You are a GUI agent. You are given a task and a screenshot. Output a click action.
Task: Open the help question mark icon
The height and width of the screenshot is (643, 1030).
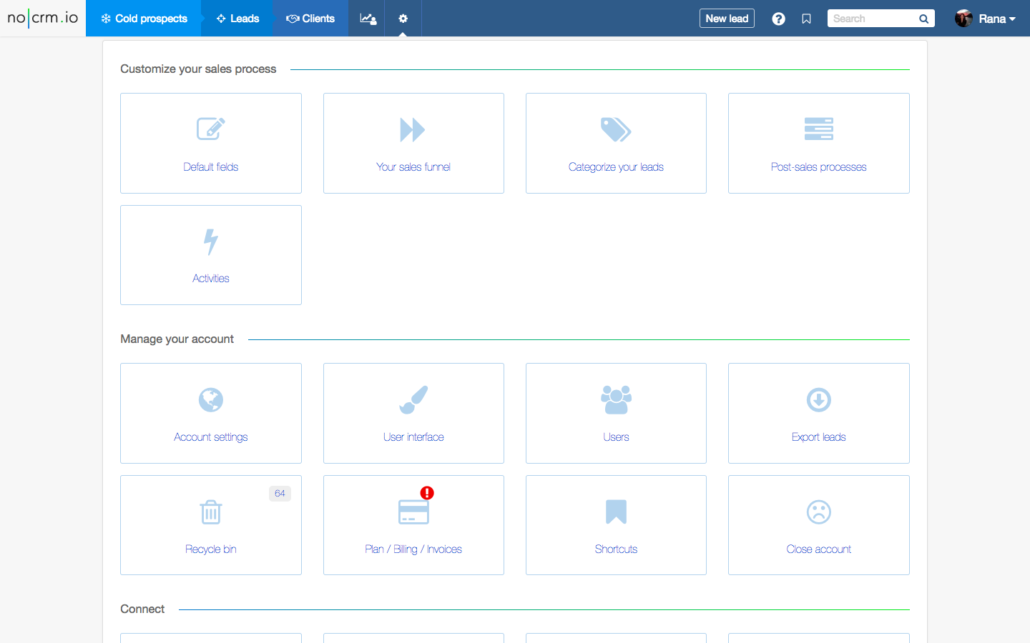(778, 19)
